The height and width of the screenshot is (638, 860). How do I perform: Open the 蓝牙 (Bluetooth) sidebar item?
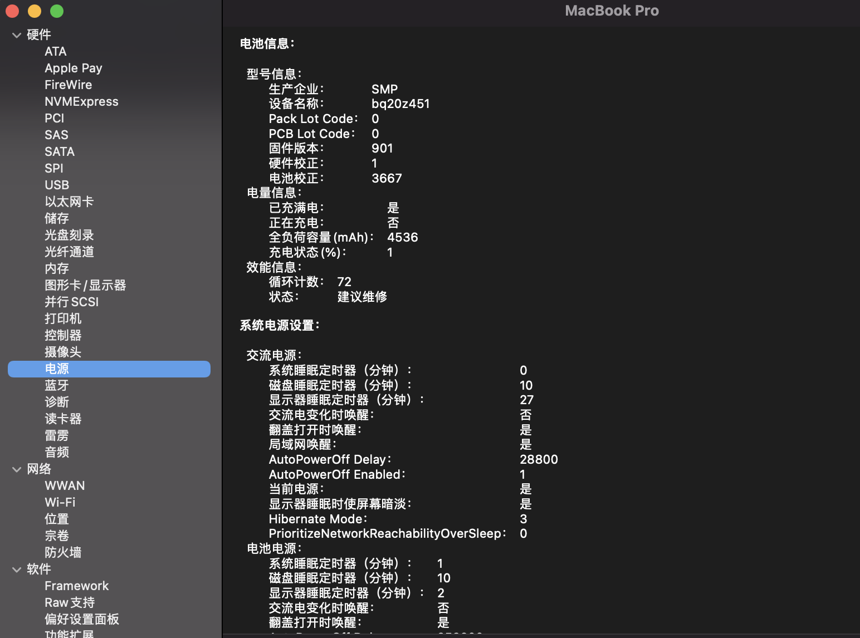[57, 385]
